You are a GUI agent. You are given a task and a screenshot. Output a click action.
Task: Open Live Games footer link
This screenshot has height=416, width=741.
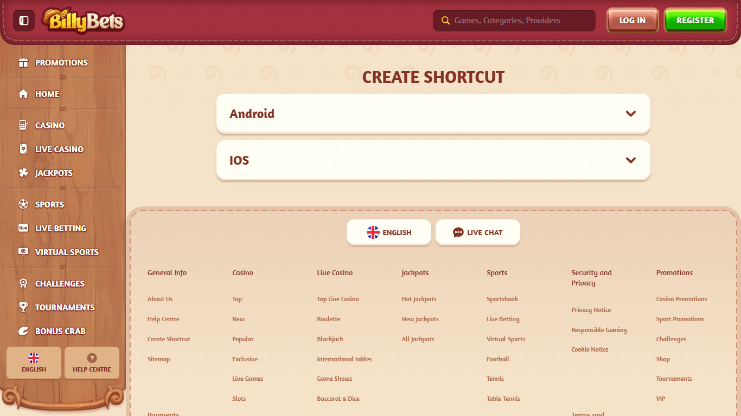pos(248,379)
